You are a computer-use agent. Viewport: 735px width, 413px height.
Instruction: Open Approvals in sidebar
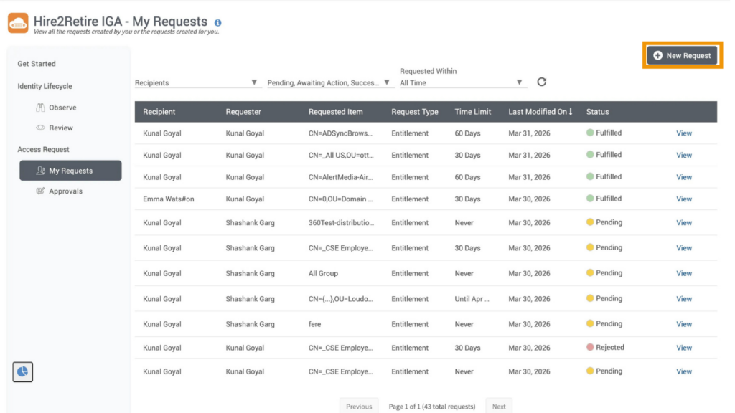coord(65,191)
